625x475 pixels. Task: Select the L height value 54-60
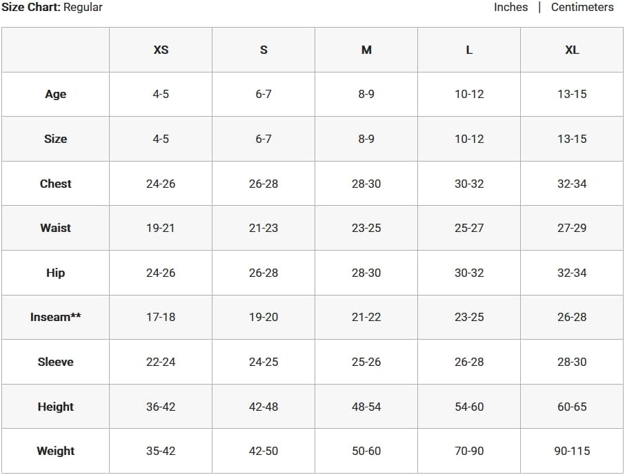tap(469, 407)
